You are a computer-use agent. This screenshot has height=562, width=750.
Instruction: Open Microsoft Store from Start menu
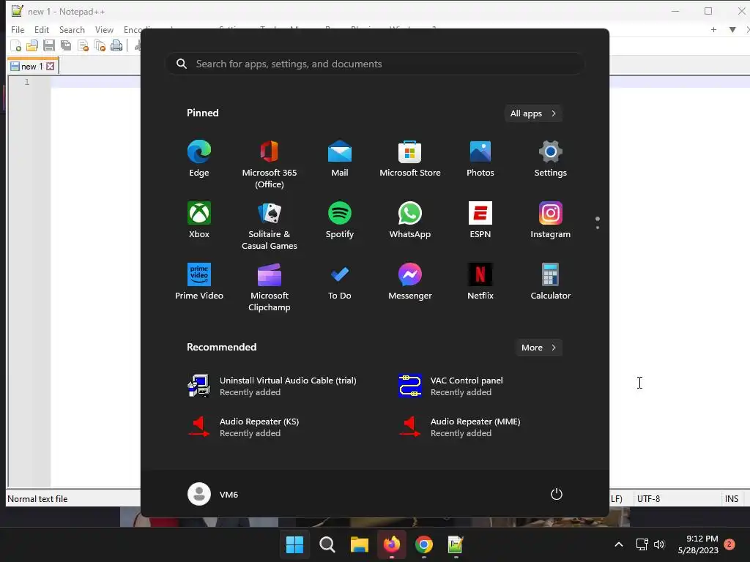point(410,159)
